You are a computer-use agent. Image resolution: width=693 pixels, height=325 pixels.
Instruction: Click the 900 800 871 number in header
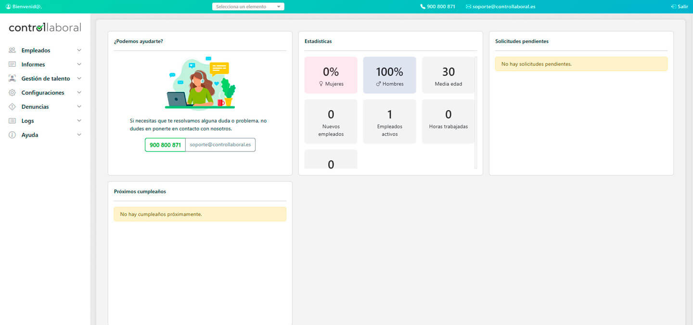(441, 7)
